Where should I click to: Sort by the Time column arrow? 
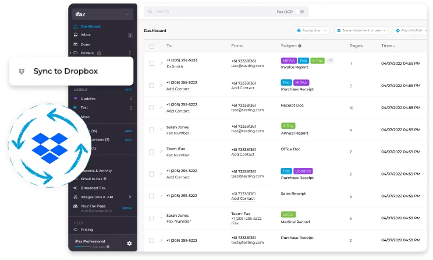click(394, 46)
